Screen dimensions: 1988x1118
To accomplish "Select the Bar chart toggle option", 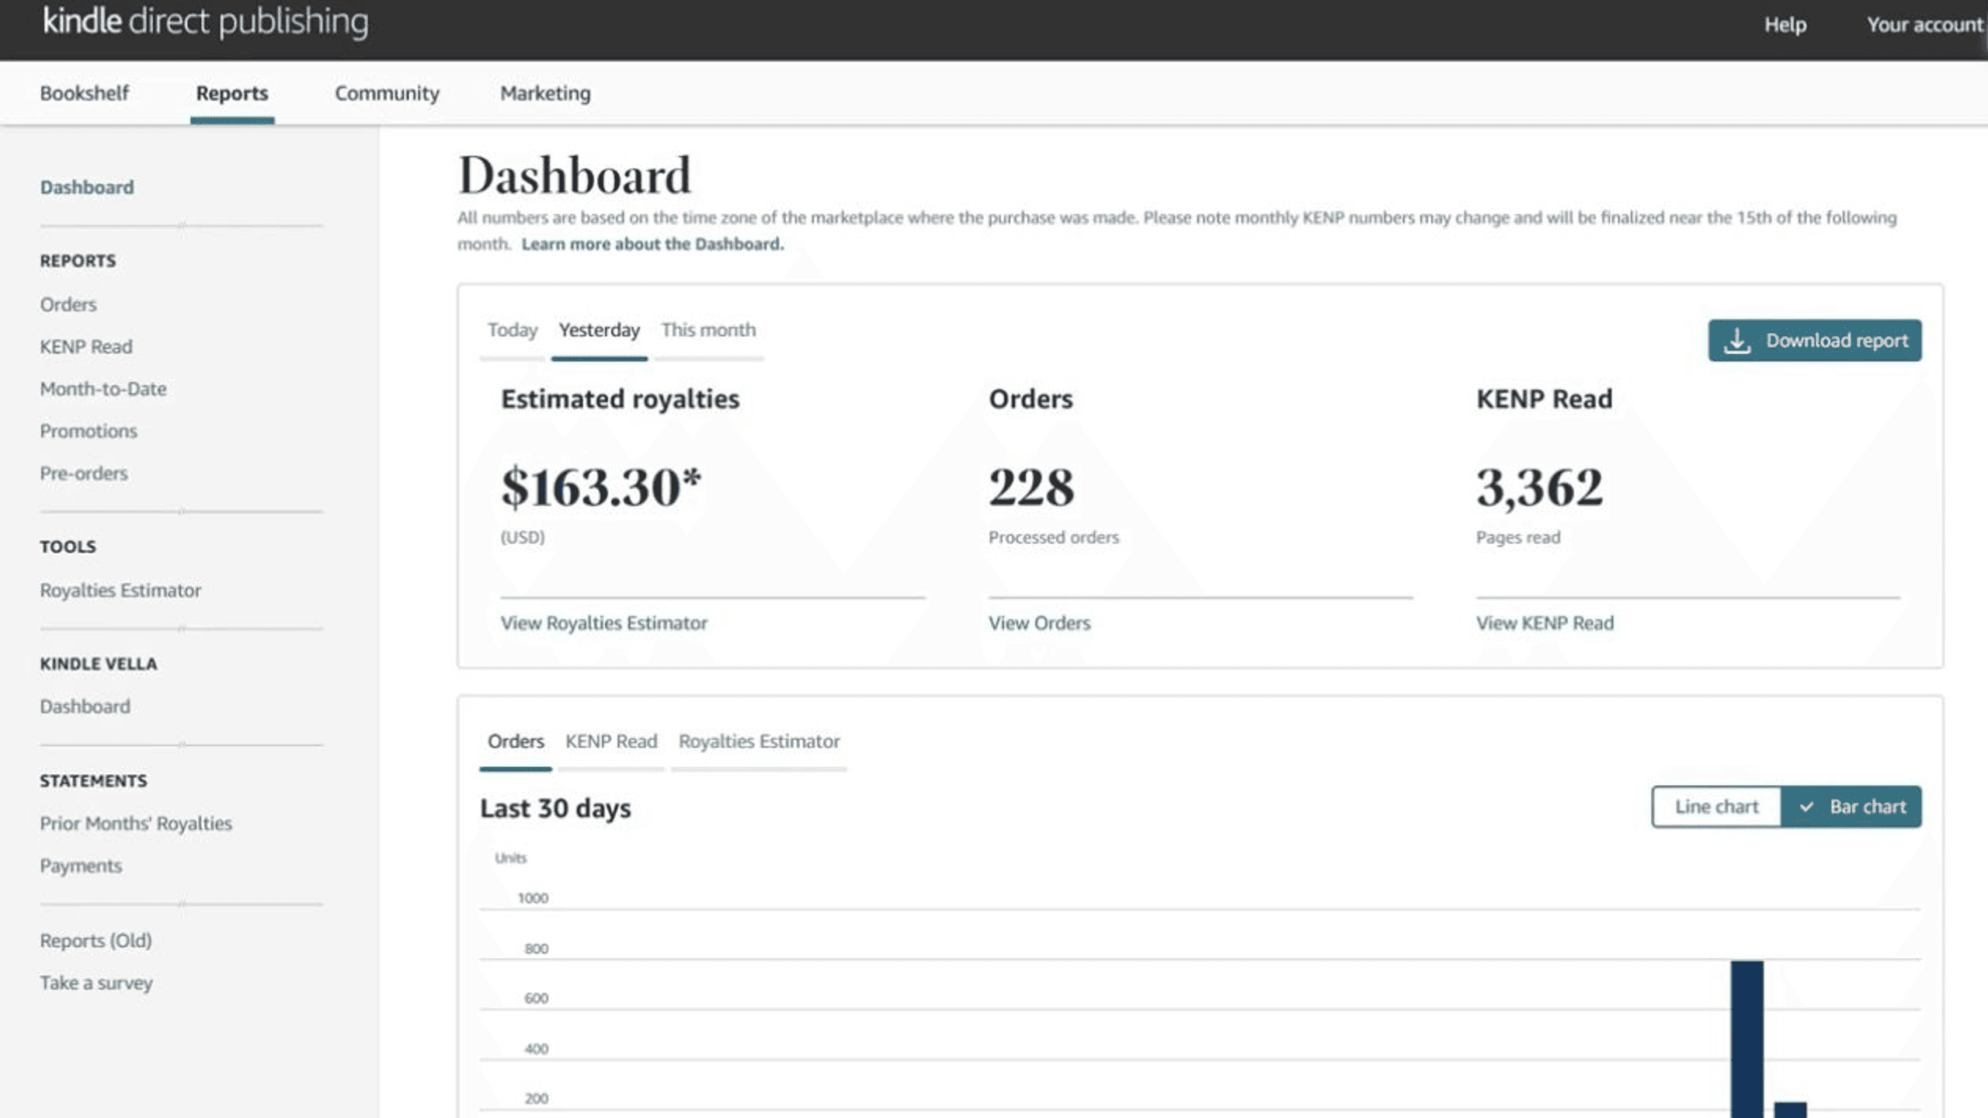I will (x=1851, y=807).
